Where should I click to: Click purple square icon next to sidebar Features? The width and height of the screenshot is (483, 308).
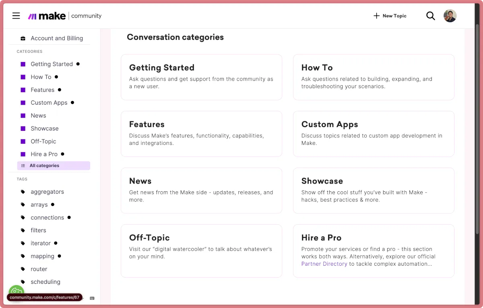(23, 90)
